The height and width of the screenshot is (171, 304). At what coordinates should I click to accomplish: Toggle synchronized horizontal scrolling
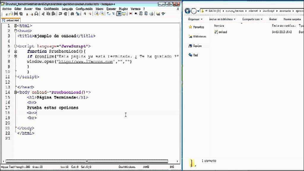102,14
